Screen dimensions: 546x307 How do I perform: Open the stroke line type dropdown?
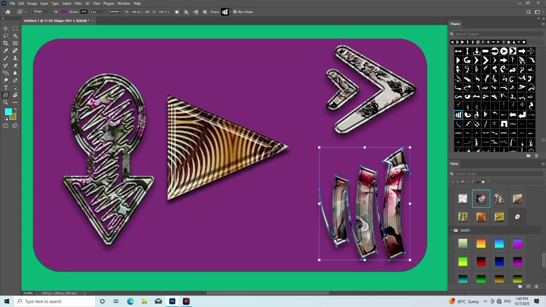(116, 12)
